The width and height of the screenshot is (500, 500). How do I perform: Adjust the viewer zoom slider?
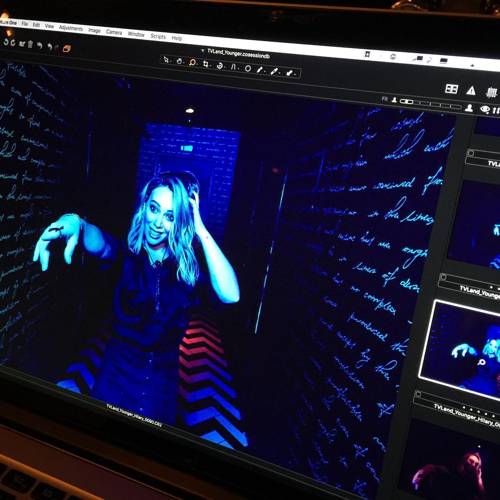[431, 104]
